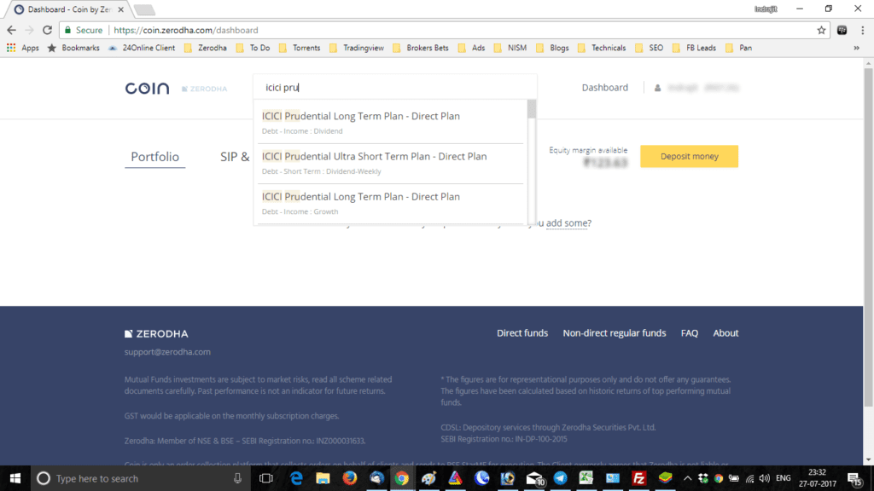The width and height of the screenshot is (874, 491).
Task: Click the Coin logo in the header
Action: [146, 87]
